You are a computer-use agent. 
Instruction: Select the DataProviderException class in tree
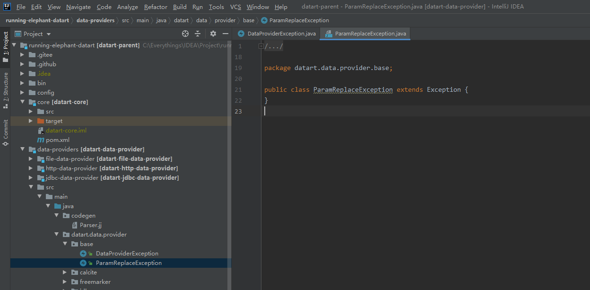(127, 254)
